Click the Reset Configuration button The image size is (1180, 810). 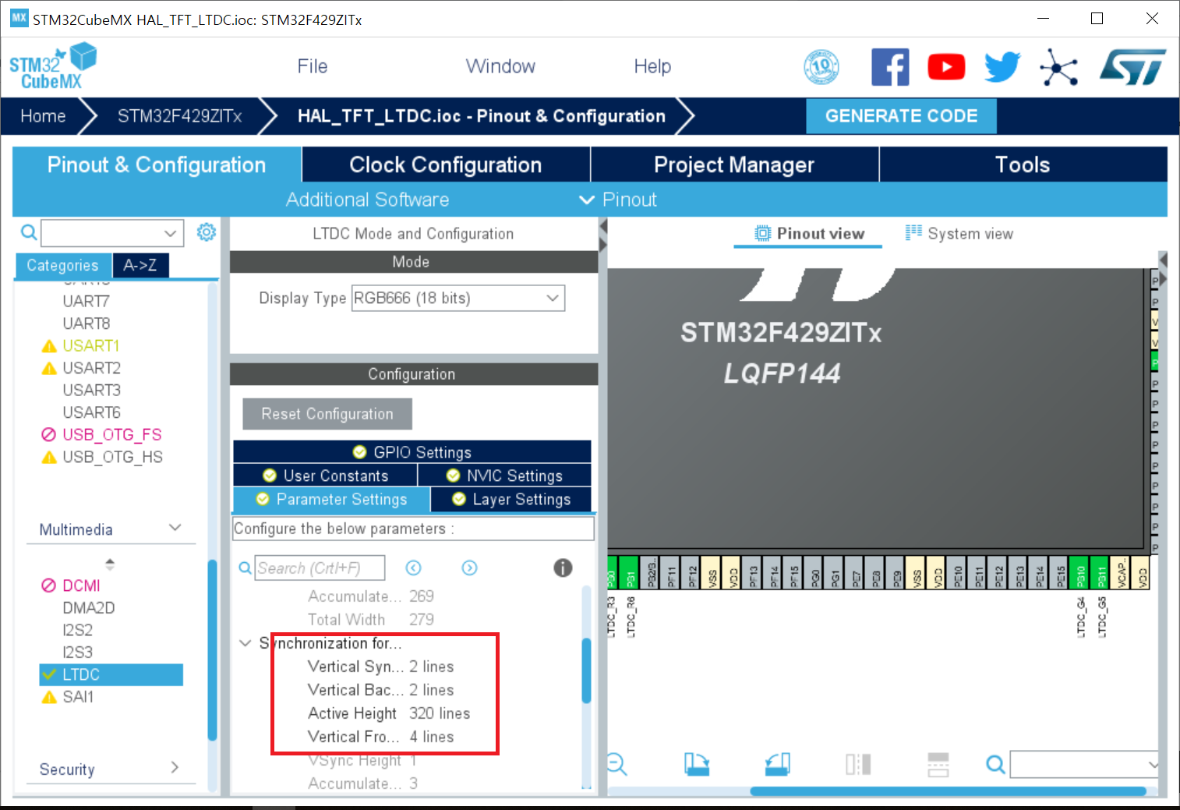(327, 414)
